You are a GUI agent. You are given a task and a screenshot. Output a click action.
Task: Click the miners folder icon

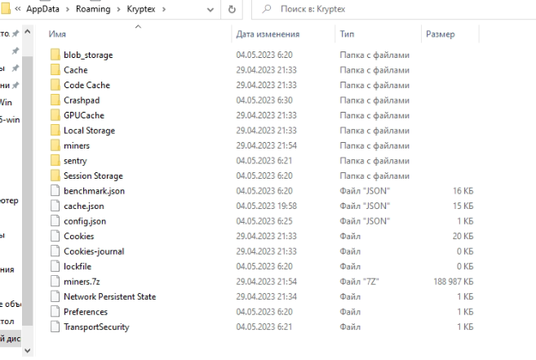[x=55, y=145]
